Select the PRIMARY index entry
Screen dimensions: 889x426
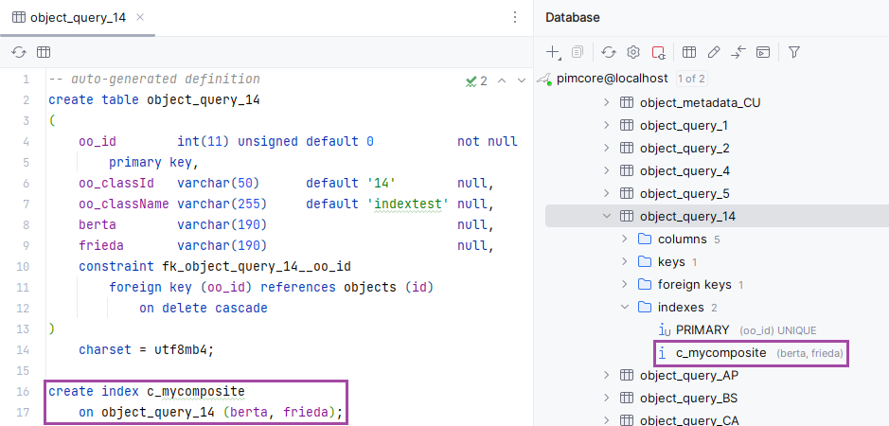tap(702, 330)
